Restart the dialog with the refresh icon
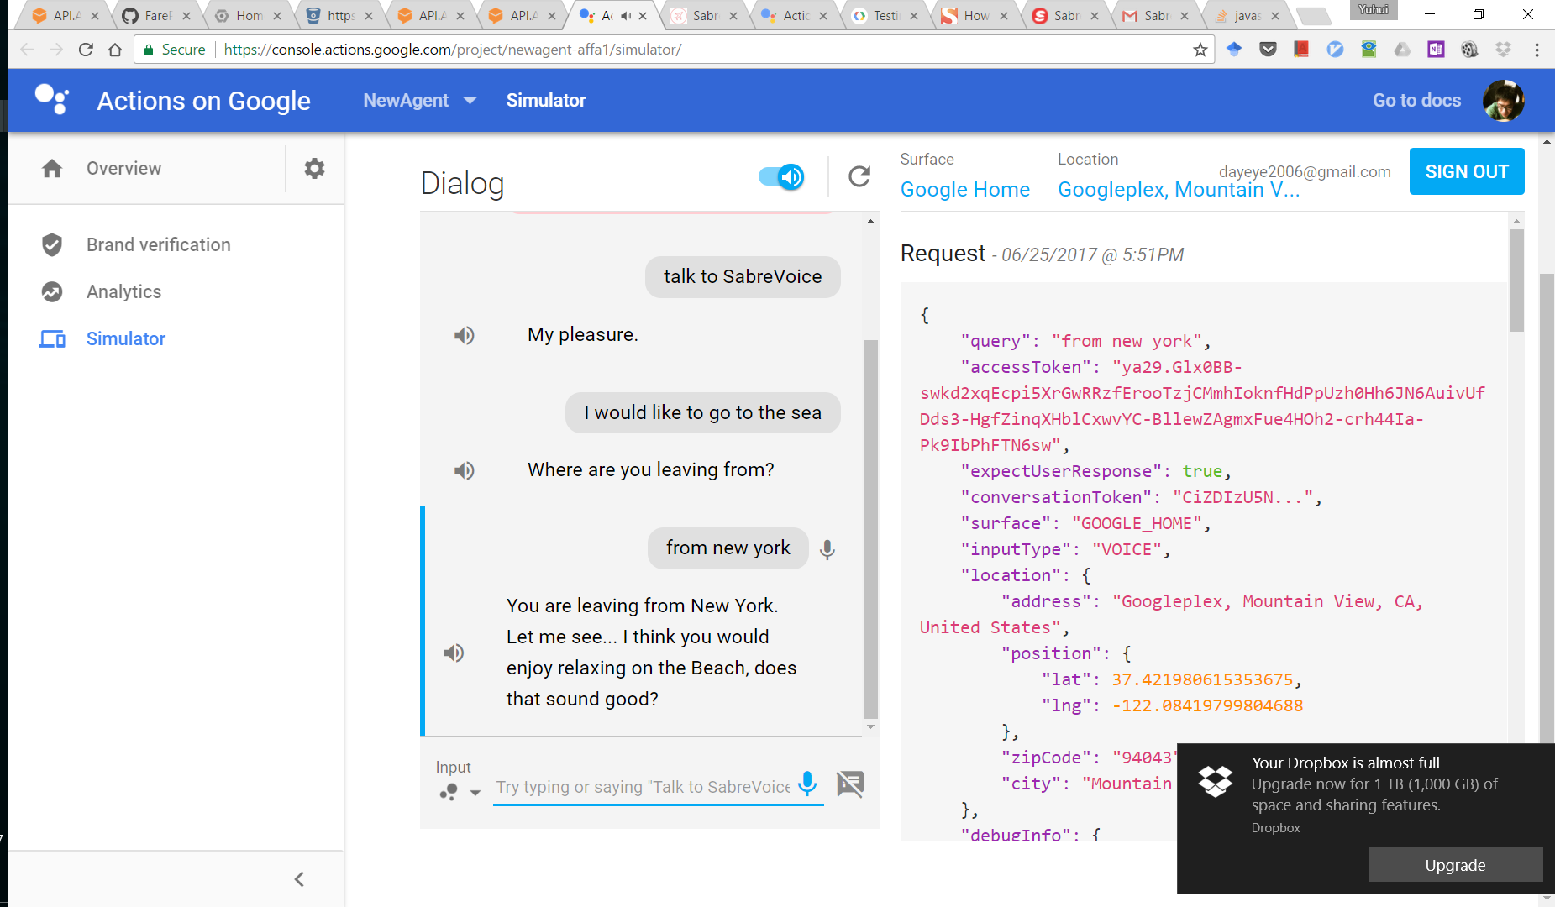 pyautogui.click(x=859, y=176)
